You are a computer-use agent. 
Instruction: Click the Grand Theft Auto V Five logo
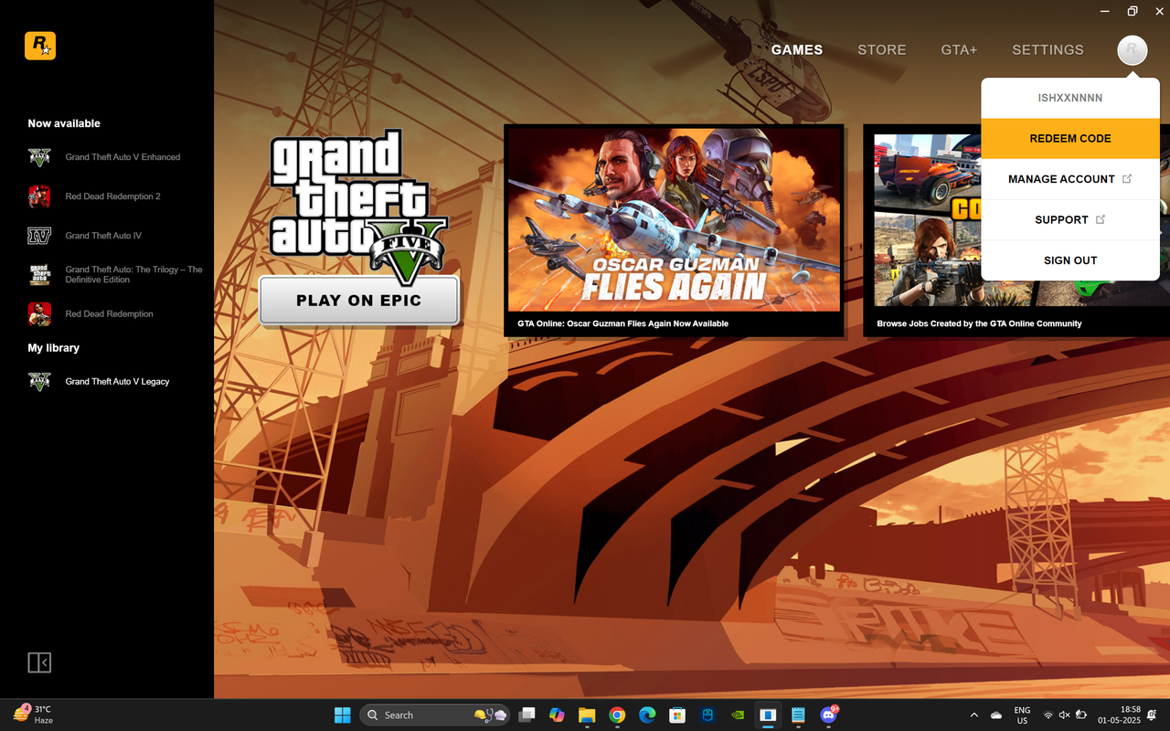(357, 207)
